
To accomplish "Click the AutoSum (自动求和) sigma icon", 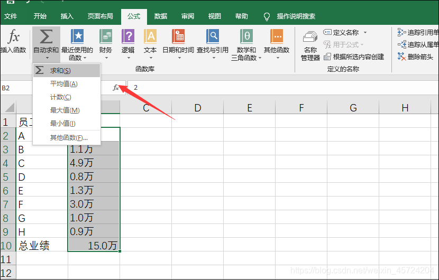I will [46, 36].
